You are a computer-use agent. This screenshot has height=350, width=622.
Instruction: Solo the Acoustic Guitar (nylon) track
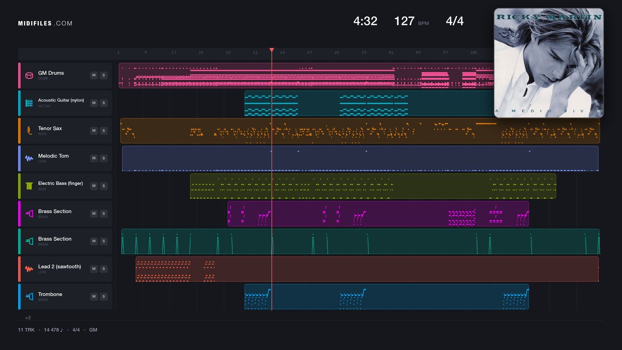click(x=104, y=103)
